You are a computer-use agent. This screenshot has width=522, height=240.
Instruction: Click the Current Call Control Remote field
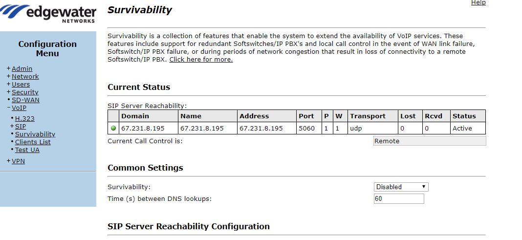(429, 141)
